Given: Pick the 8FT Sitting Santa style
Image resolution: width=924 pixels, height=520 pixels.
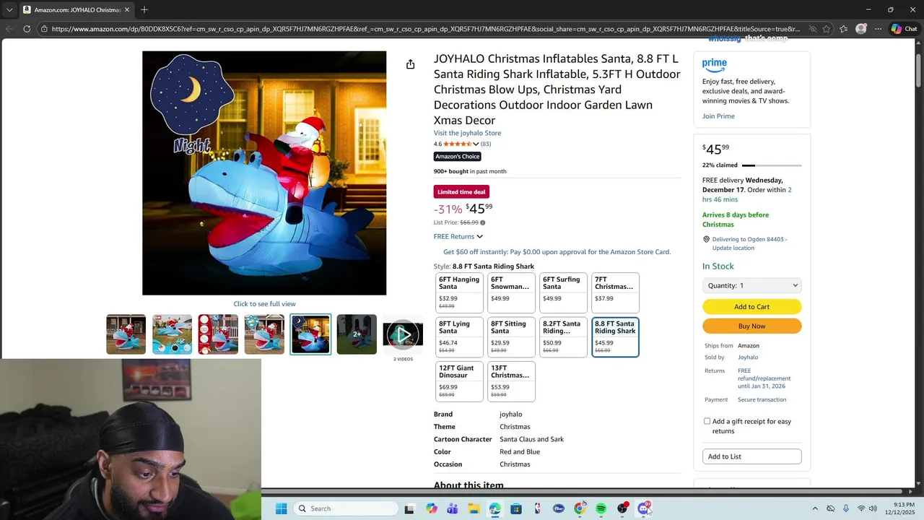Looking at the screenshot, I should 511,337.
